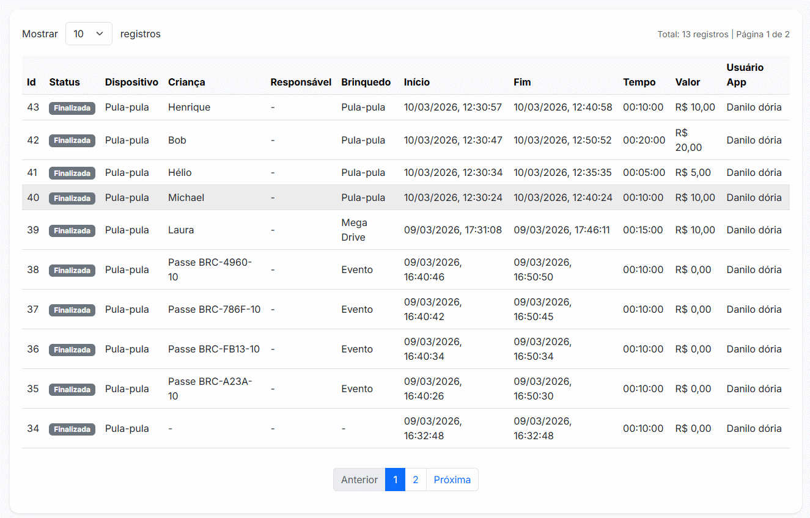
Task: Click the Status column header
Action: [64, 82]
